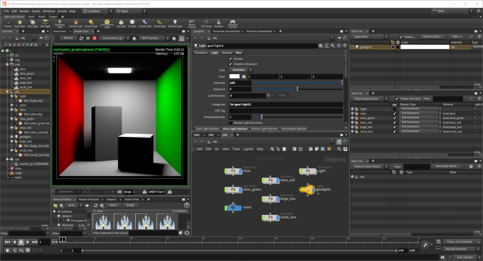
Task: Enable Render Light Geometry checkbox
Action: [x=231, y=122]
